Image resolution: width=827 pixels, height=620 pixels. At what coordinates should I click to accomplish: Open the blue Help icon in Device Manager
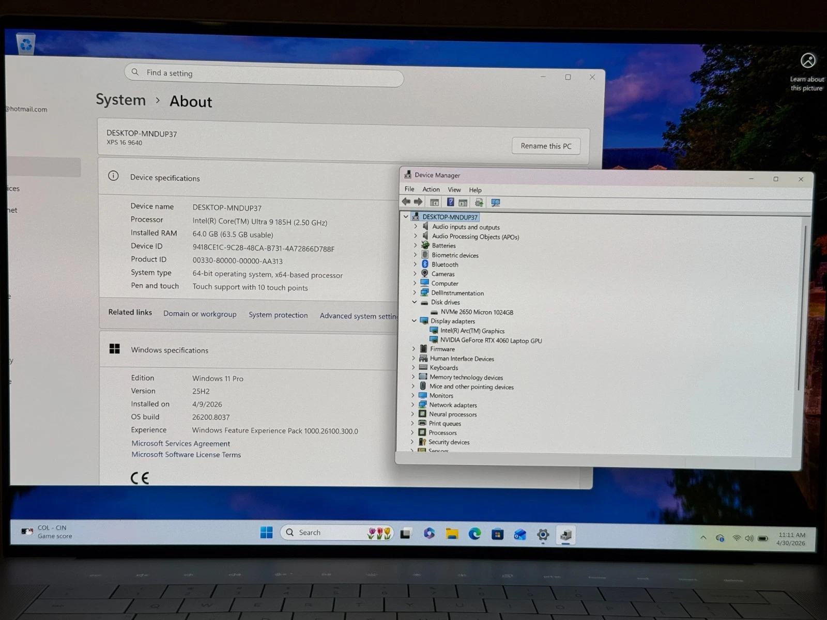tap(451, 203)
